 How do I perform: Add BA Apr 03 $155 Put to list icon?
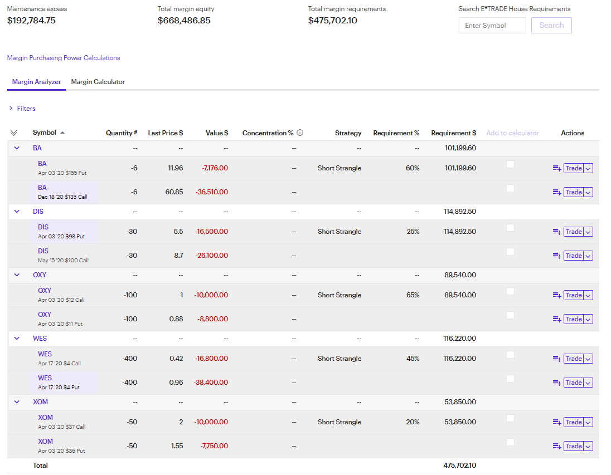coord(557,168)
